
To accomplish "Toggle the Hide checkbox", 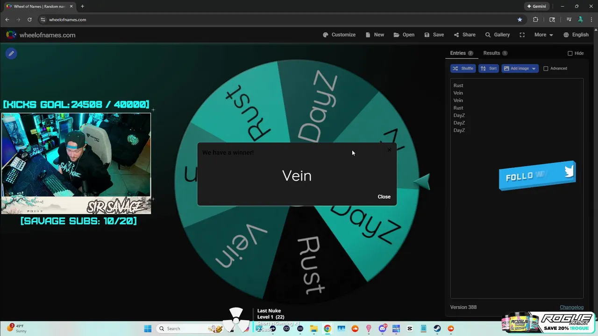I will coord(570,53).
